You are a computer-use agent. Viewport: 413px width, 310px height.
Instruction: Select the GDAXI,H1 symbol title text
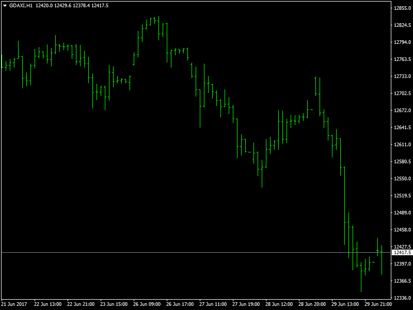(21, 6)
